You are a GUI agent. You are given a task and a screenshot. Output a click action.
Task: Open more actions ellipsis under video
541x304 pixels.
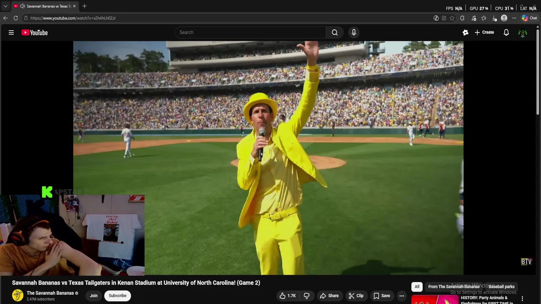coord(402,296)
